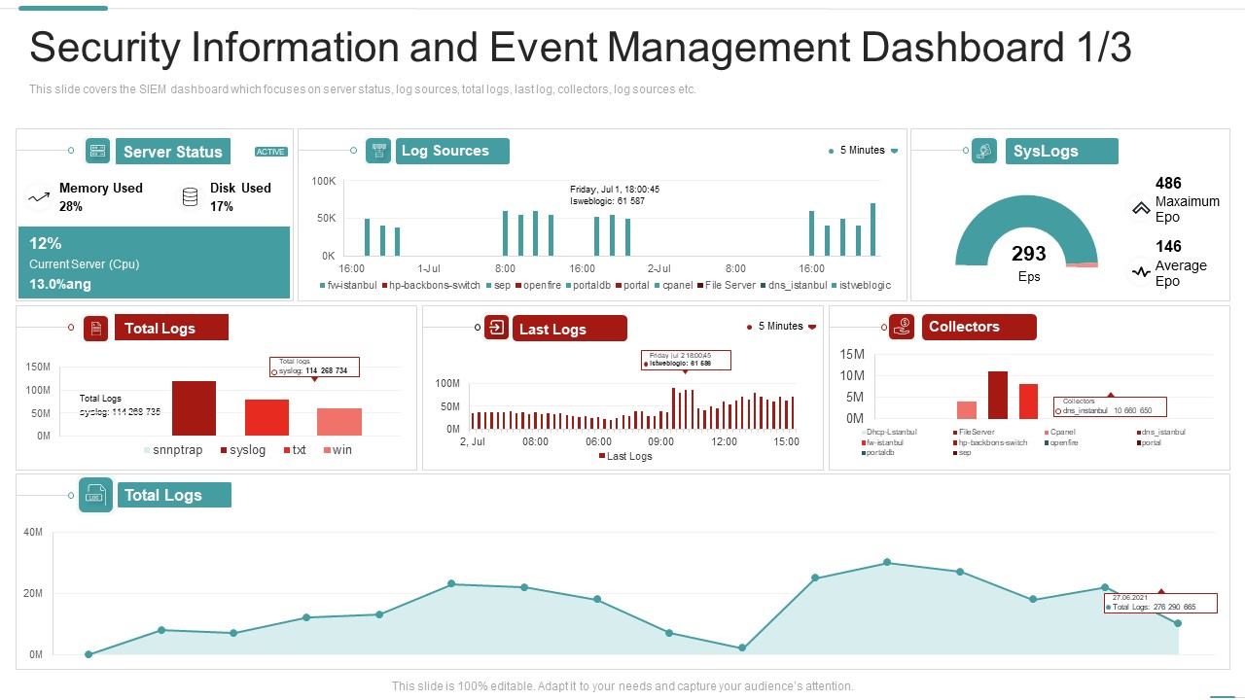The height and width of the screenshot is (700, 1245).
Task: Toggle the Last Logs legend entry
Action: (625, 456)
